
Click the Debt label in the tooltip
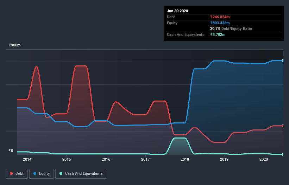pos(171,17)
